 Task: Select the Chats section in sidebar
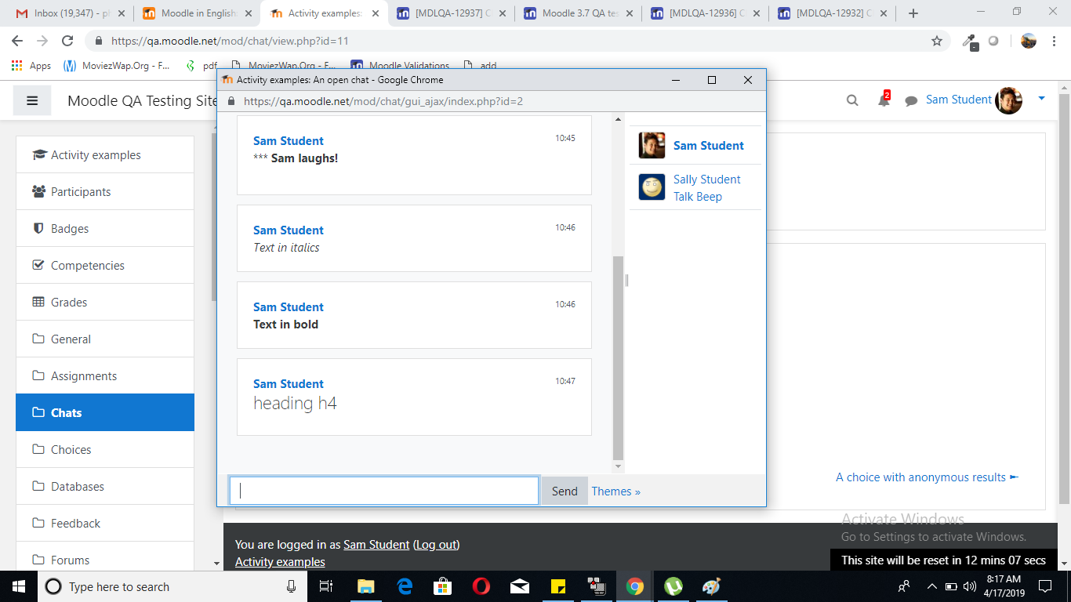tap(105, 412)
